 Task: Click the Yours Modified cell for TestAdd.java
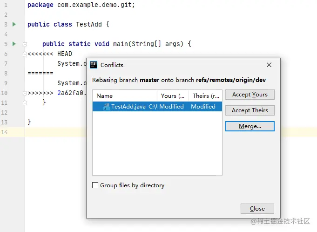pyautogui.click(x=171, y=106)
